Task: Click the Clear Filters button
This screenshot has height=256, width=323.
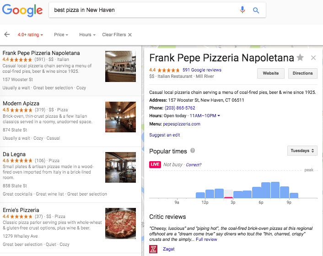Action: click(x=117, y=35)
